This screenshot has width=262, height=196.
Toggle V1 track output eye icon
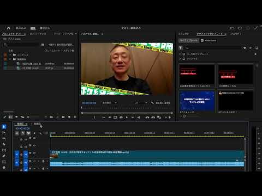(34, 153)
